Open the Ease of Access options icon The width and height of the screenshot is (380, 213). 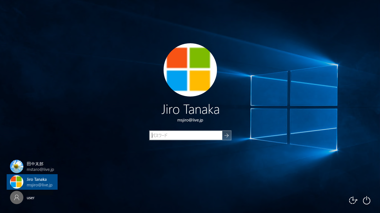point(353,200)
